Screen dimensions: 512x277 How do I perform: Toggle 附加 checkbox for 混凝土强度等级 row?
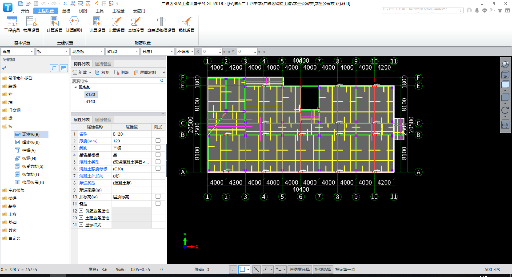(158, 169)
